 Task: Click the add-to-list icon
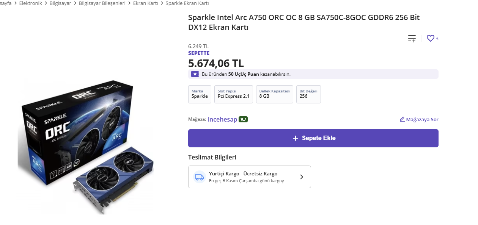point(412,38)
